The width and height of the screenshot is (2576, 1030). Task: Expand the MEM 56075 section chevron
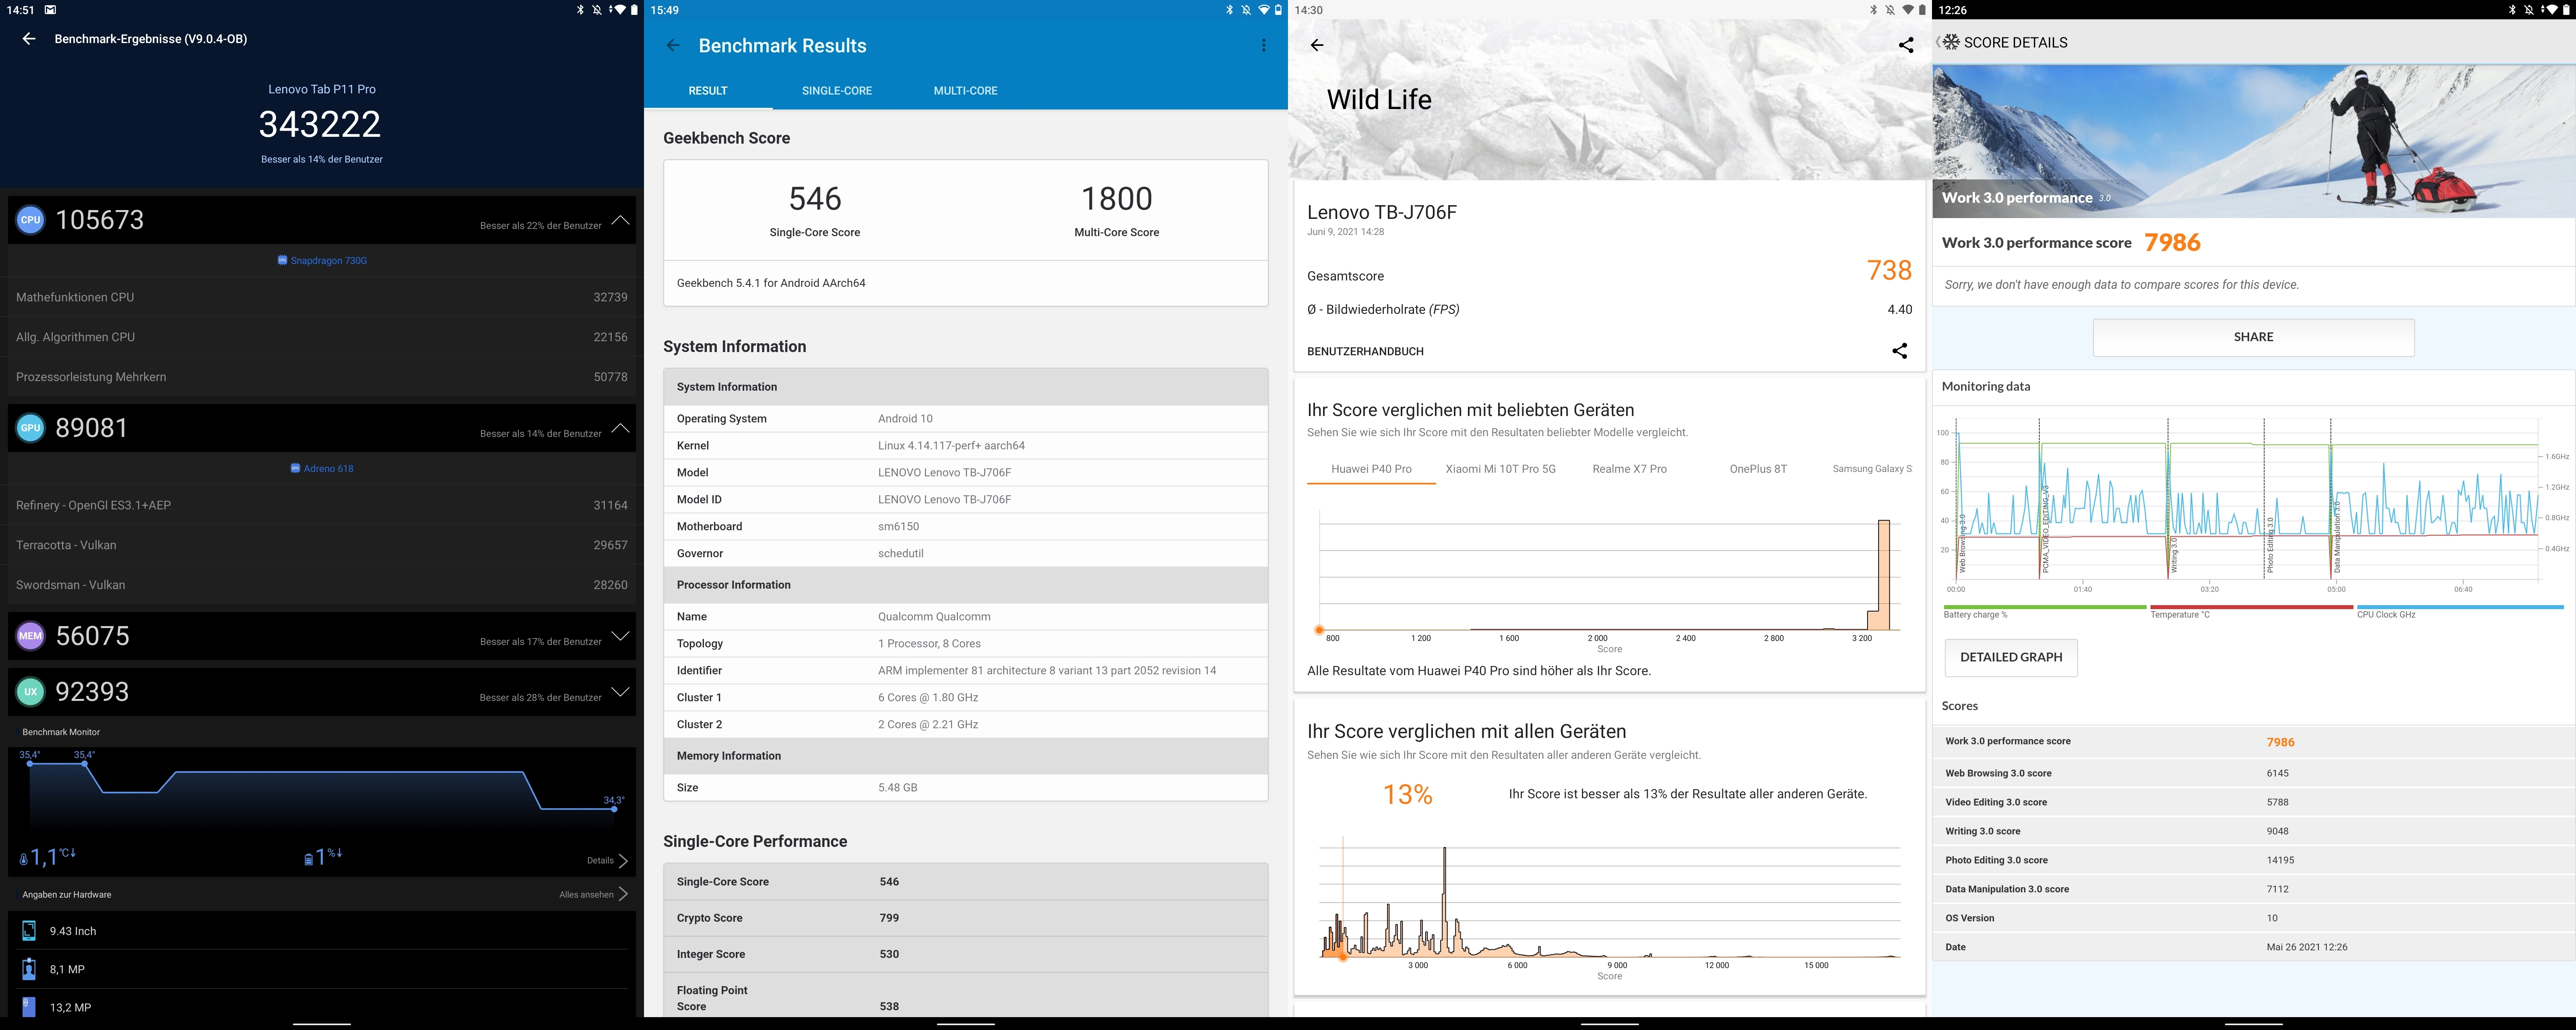[x=620, y=636]
